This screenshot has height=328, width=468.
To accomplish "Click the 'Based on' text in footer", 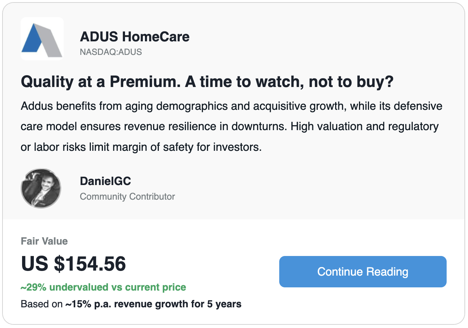I will [41, 304].
